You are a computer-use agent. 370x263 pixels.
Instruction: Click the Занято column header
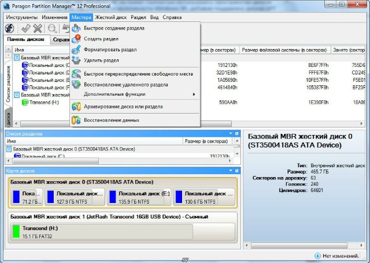[x=348, y=50]
